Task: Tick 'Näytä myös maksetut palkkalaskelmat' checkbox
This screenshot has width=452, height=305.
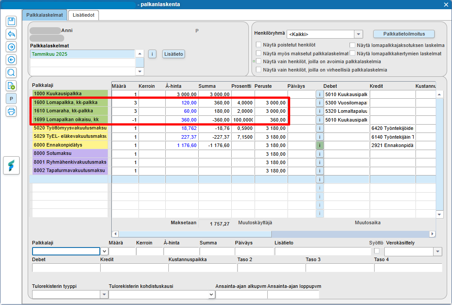Action: click(259, 53)
